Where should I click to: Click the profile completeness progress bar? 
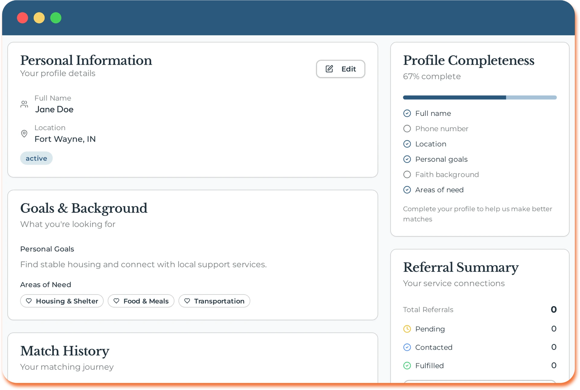tap(480, 97)
